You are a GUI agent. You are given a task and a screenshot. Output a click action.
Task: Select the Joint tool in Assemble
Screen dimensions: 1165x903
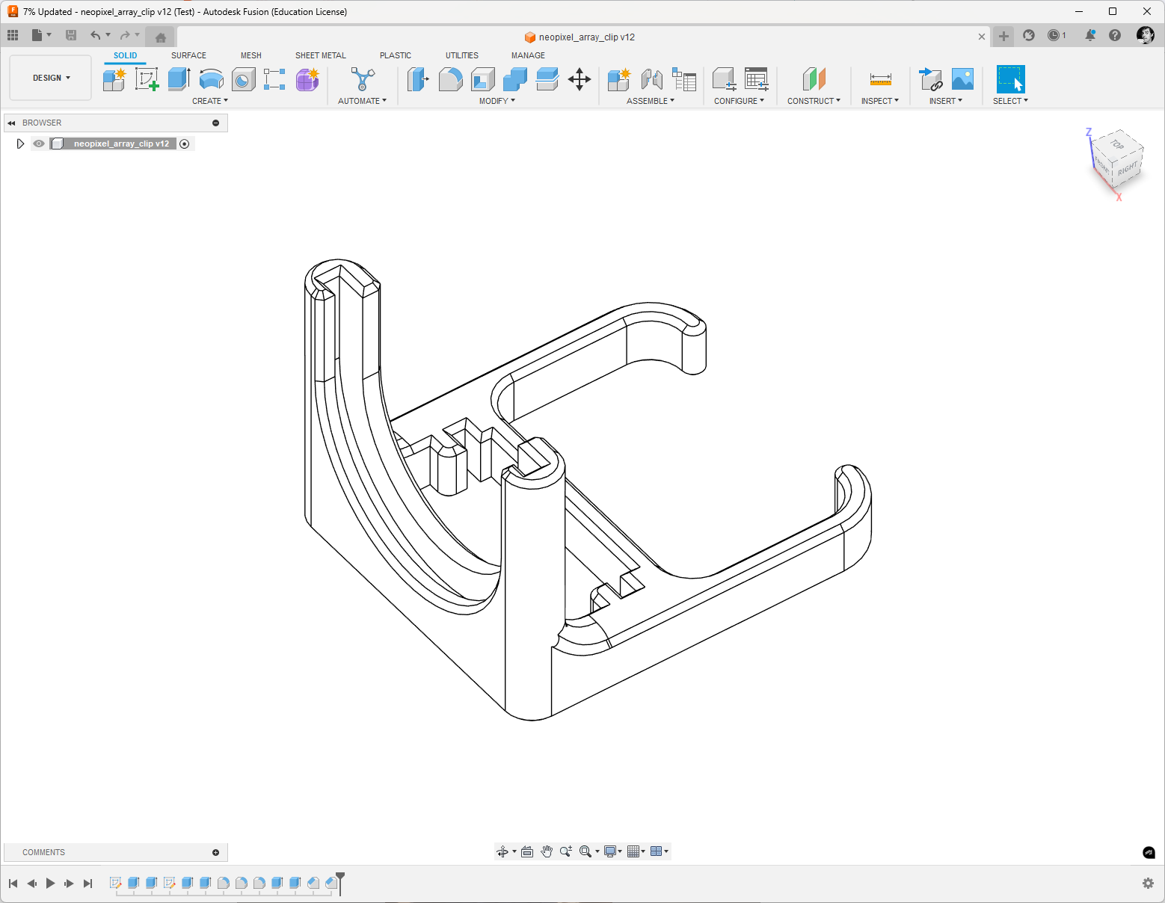pyautogui.click(x=652, y=79)
